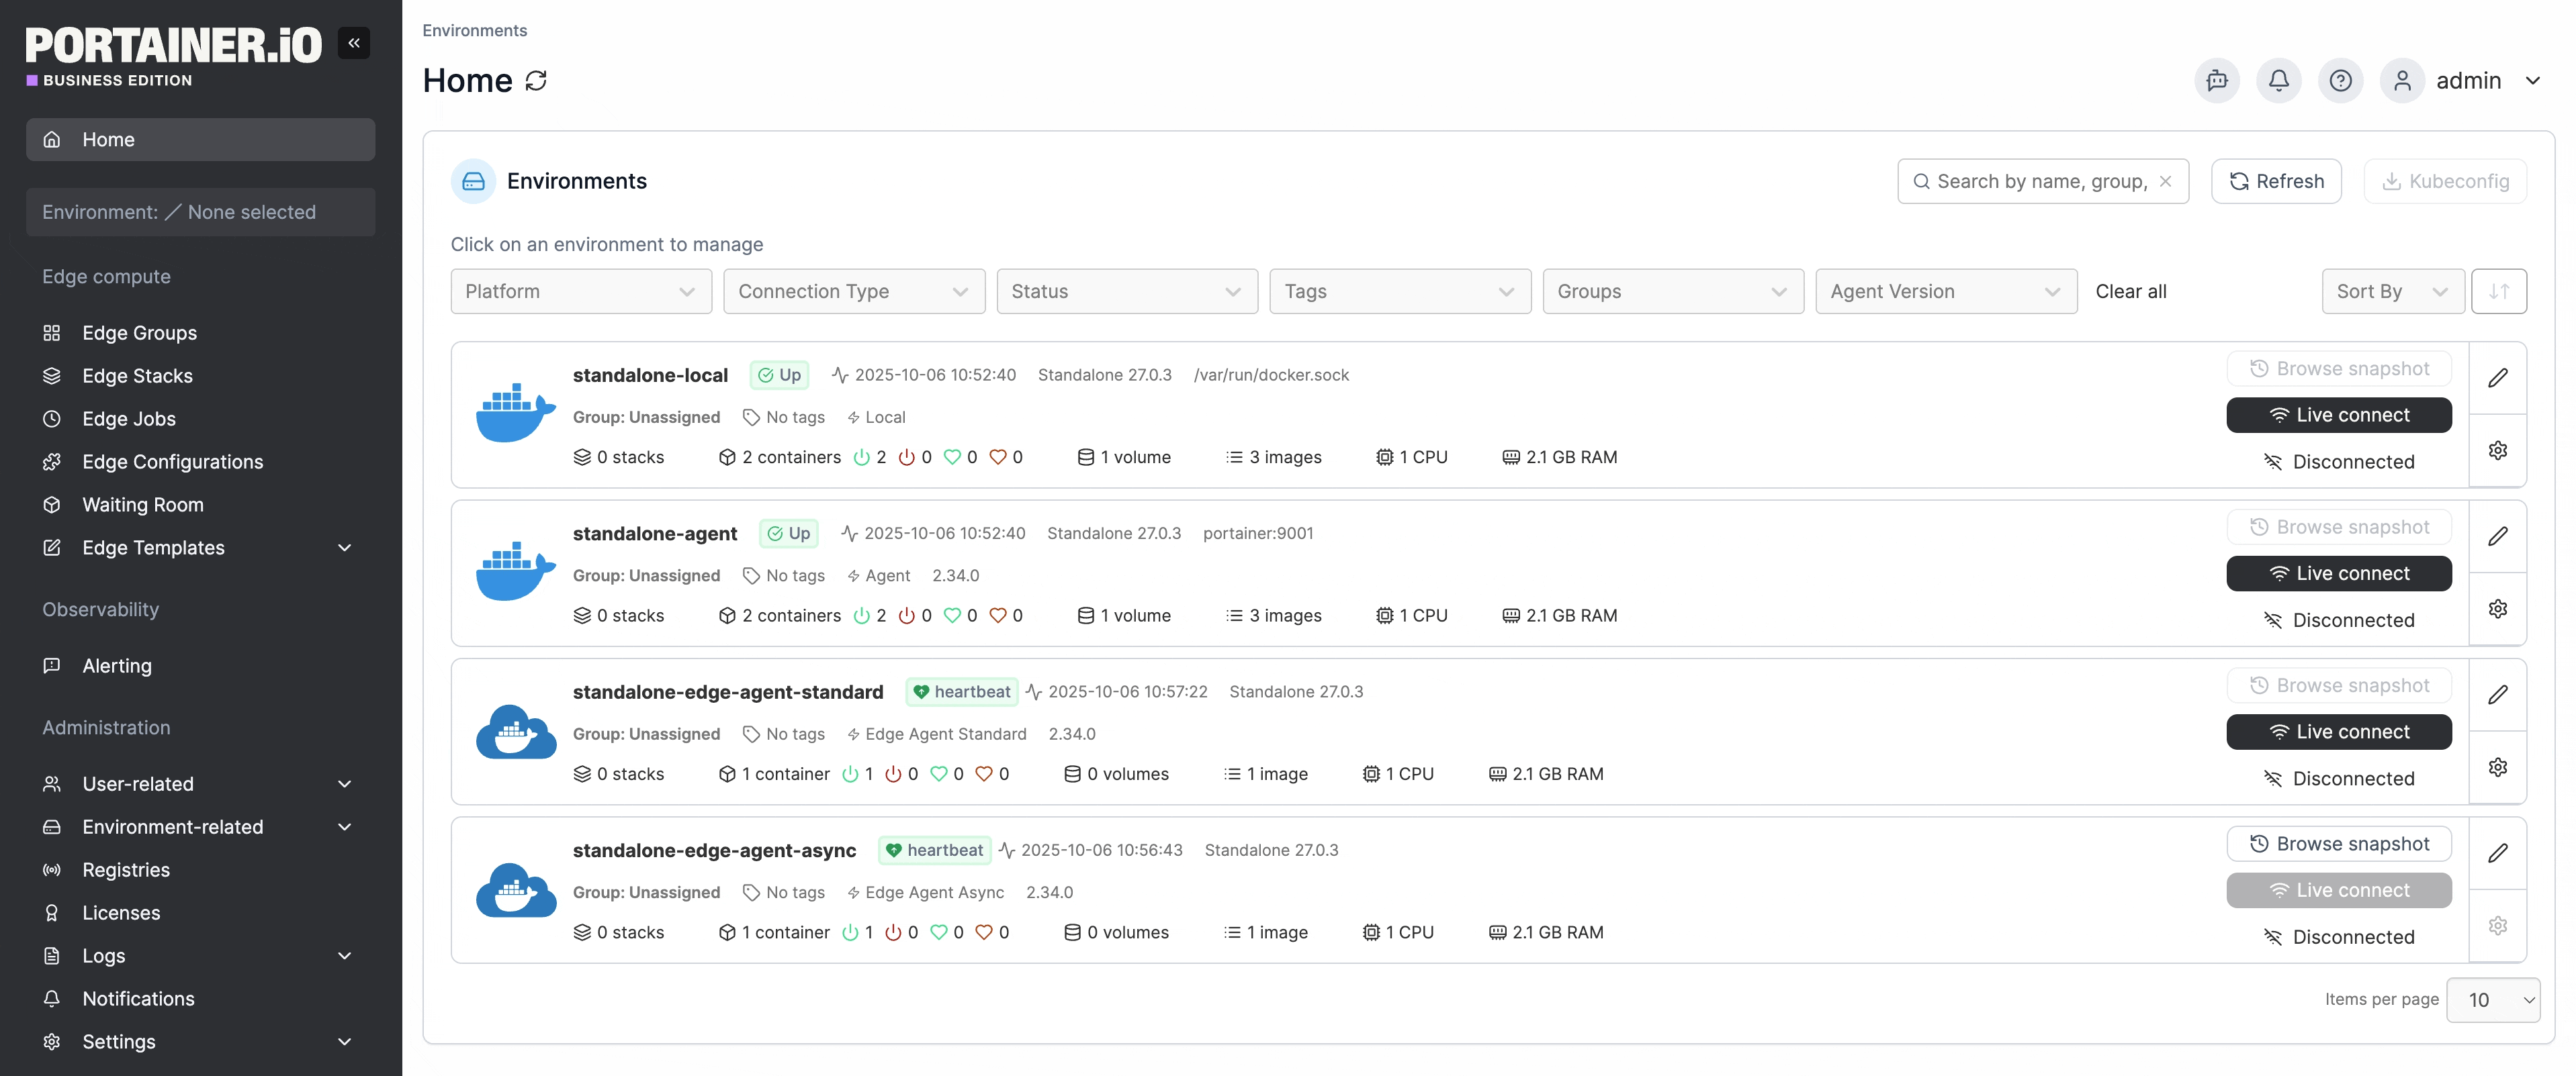The image size is (2576, 1076).
Task: Click the search by name input field
Action: click(2040, 181)
